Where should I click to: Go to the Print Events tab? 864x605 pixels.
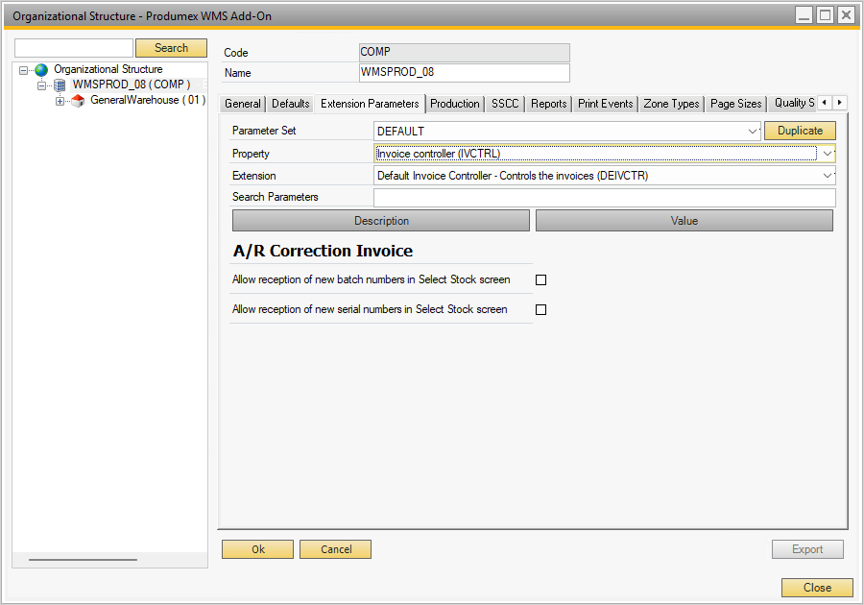pyautogui.click(x=605, y=104)
